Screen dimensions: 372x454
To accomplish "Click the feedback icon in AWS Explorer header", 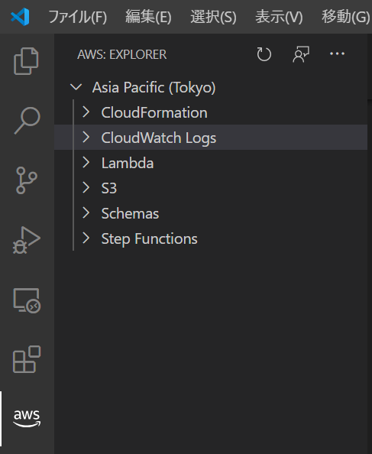I will tap(301, 54).
